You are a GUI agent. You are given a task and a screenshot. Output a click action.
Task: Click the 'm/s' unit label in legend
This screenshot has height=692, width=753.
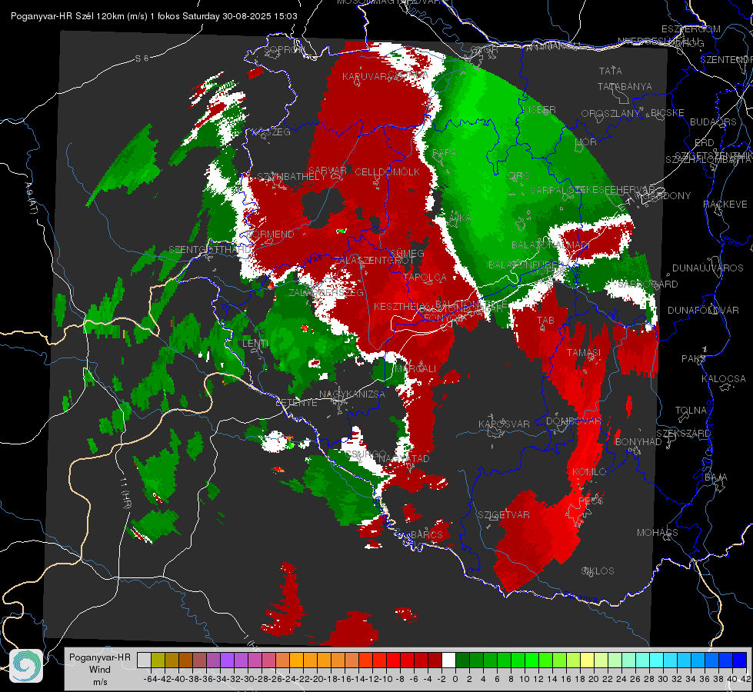pyautogui.click(x=100, y=682)
